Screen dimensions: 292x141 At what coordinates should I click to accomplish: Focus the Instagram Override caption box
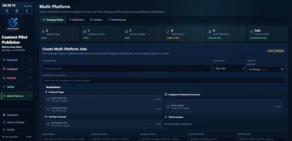coord(163,139)
